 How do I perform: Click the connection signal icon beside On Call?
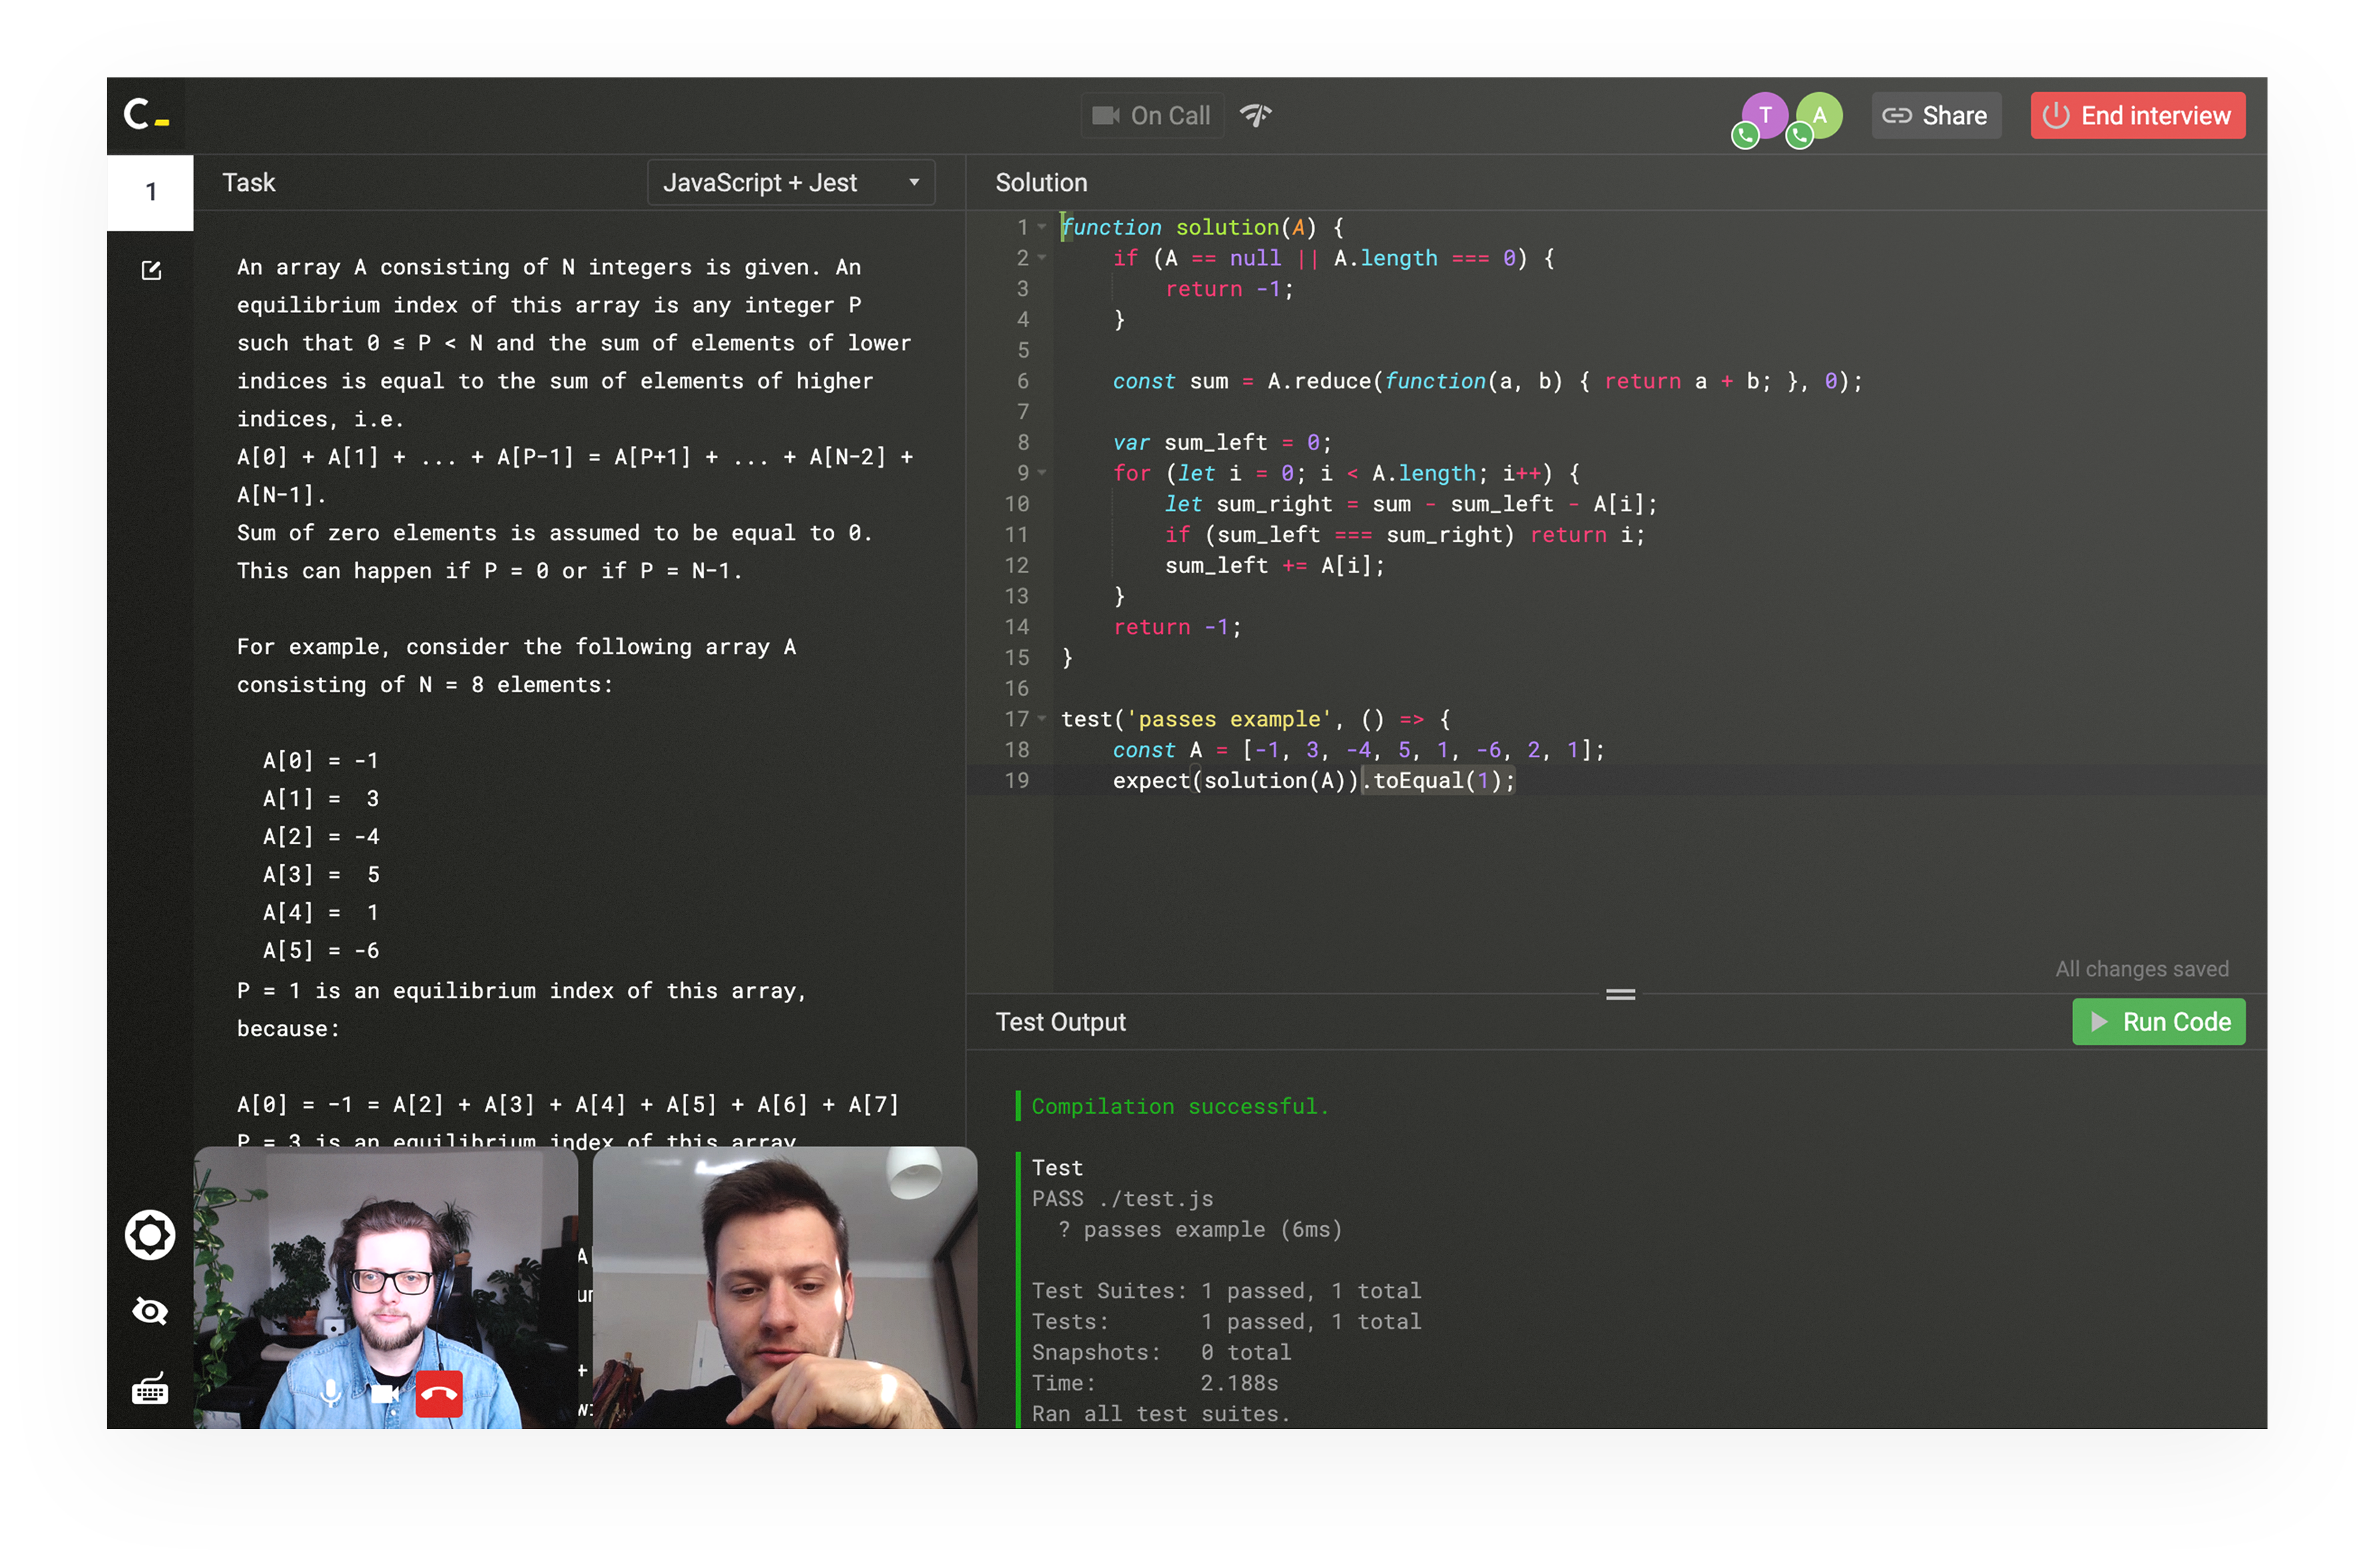pyautogui.click(x=1256, y=115)
